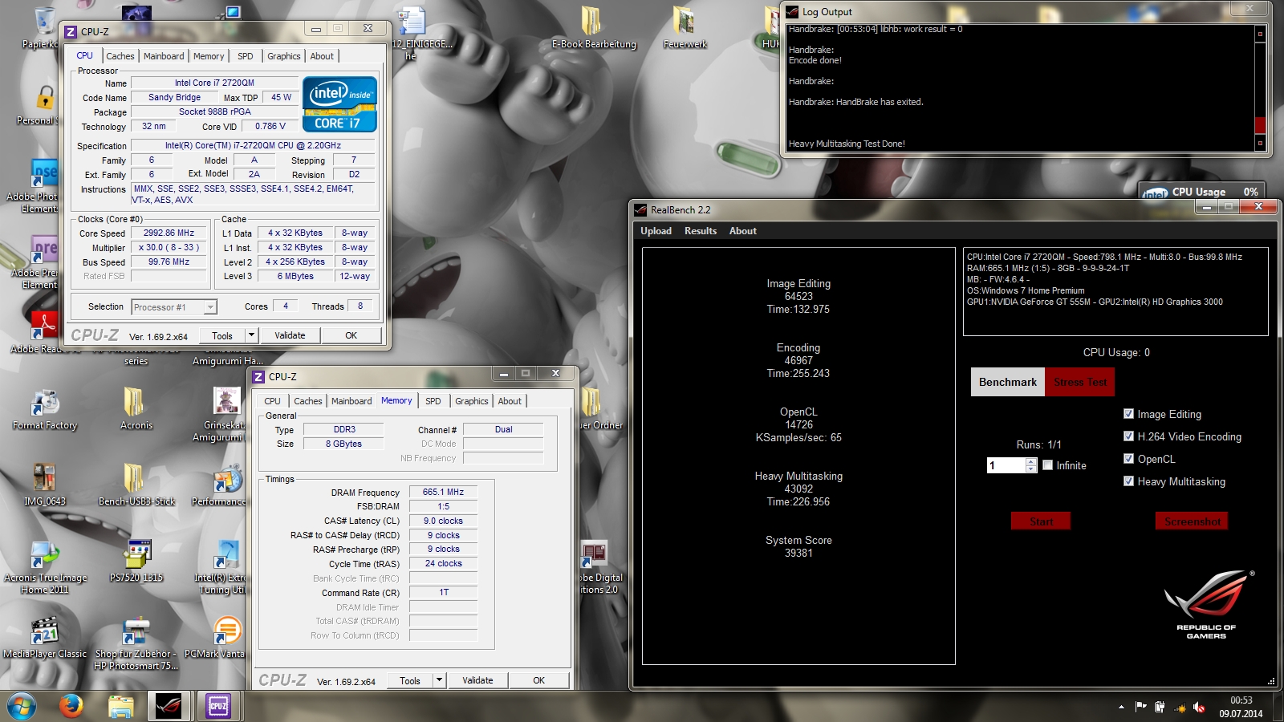Select the Benchmark tab in RealBench
This screenshot has height=722, width=1284.
pos(1008,382)
